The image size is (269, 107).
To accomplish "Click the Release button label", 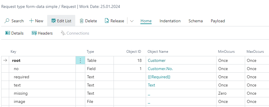I will tap(117, 21).
